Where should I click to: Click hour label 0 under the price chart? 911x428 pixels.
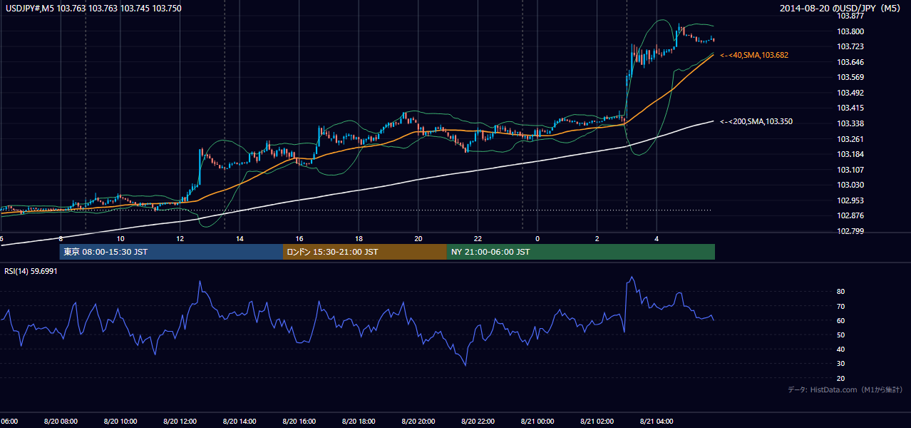coord(537,238)
